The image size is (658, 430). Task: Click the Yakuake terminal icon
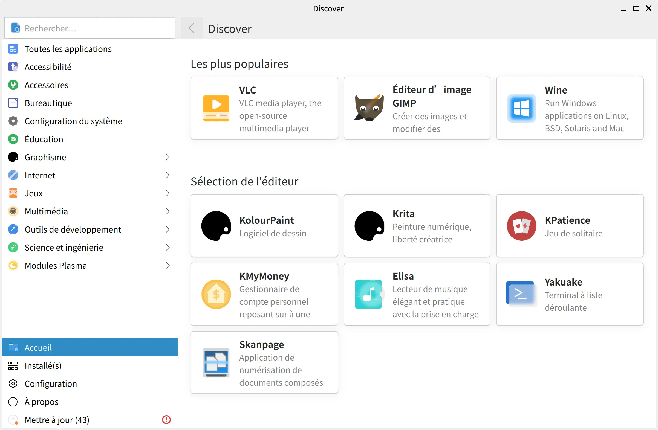[521, 294]
